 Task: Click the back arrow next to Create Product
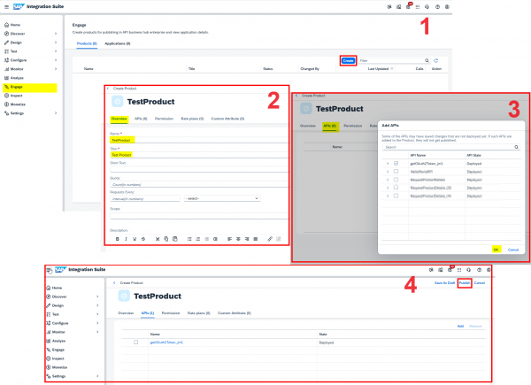(x=108, y=89)
